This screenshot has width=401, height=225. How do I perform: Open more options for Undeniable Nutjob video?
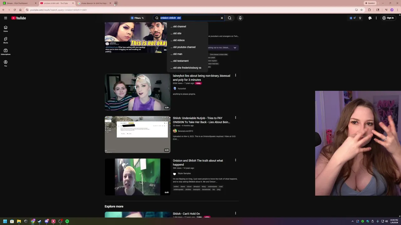pyautogui.click(x=236, y=118)
